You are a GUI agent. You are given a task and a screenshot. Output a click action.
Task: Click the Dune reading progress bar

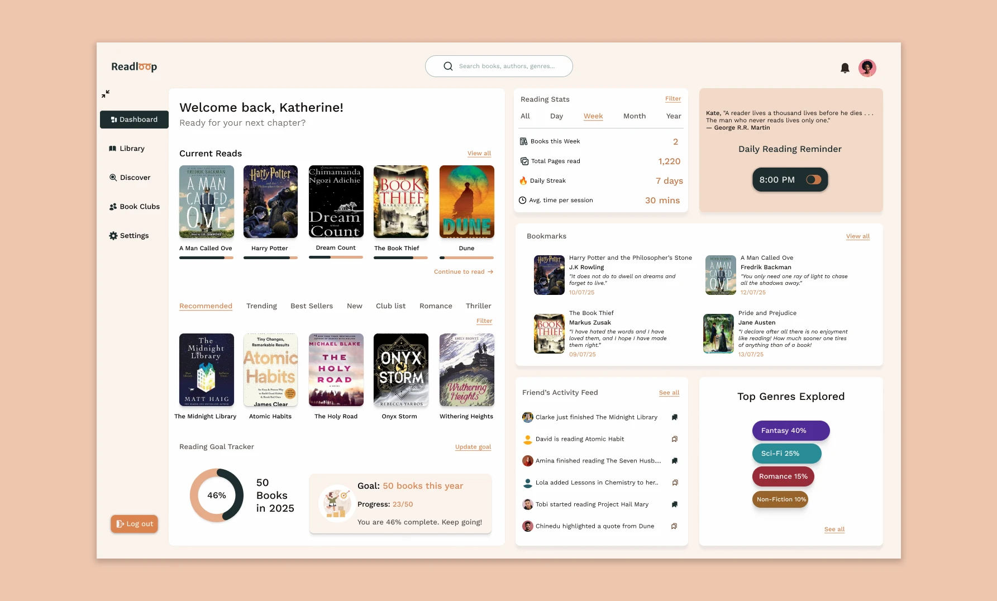(466, 257)
